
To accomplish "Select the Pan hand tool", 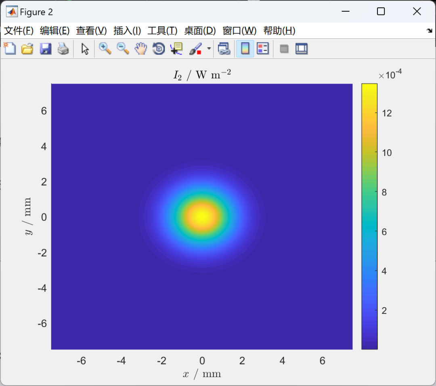I will click(x=141, y=49).
